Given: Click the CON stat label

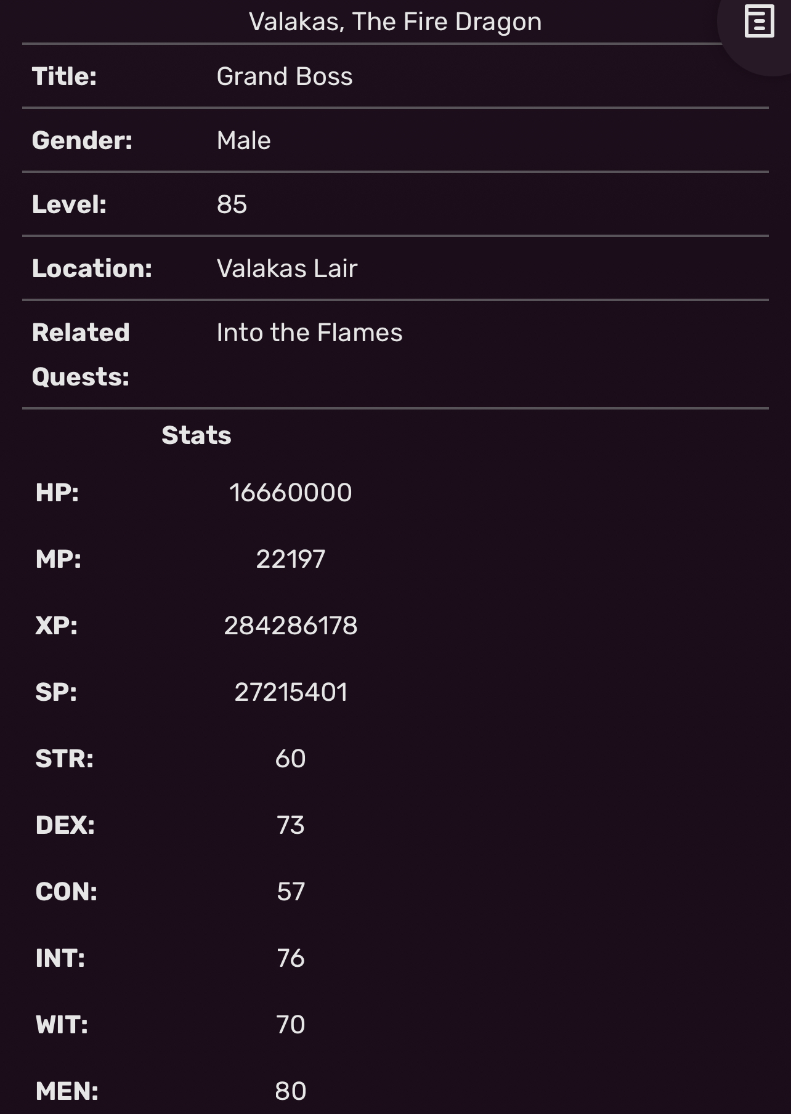Looking at the screenshot, I should [x=67, y=892].
